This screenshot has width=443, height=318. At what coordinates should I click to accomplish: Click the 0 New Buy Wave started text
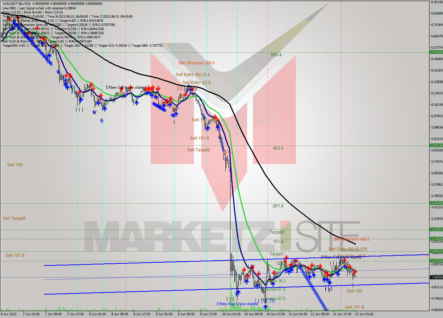tap(237, 304)
